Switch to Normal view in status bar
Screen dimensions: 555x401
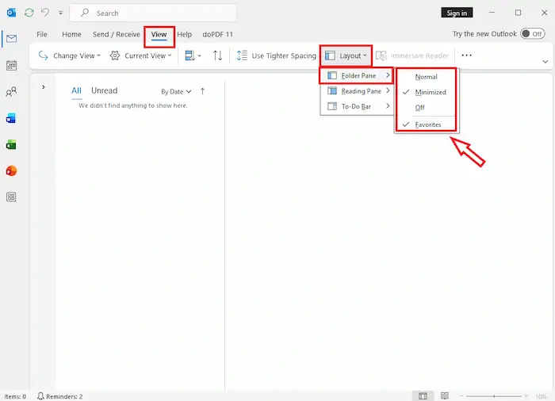point(423,395)
